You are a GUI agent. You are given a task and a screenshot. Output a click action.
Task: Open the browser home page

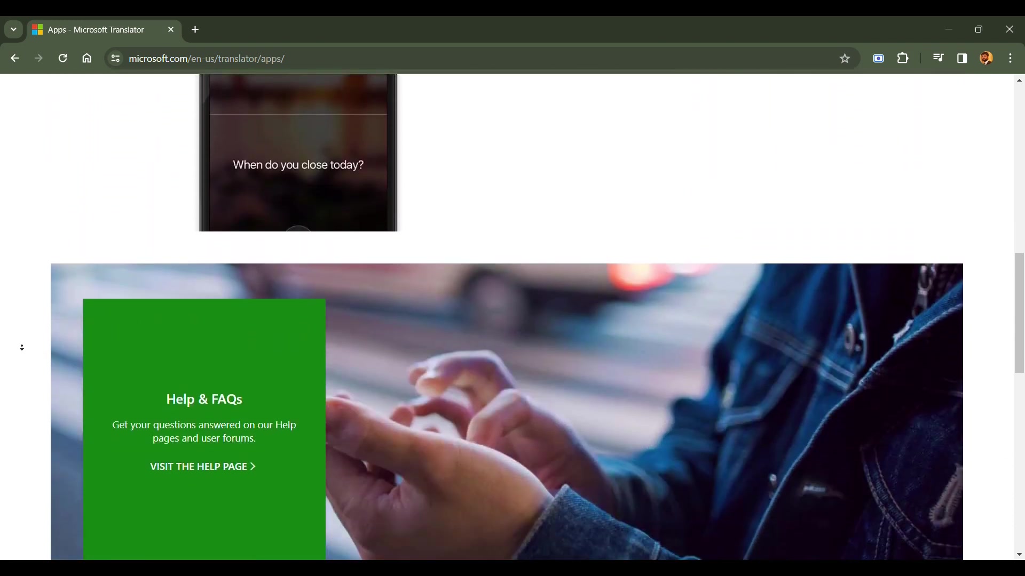(87, 58)
